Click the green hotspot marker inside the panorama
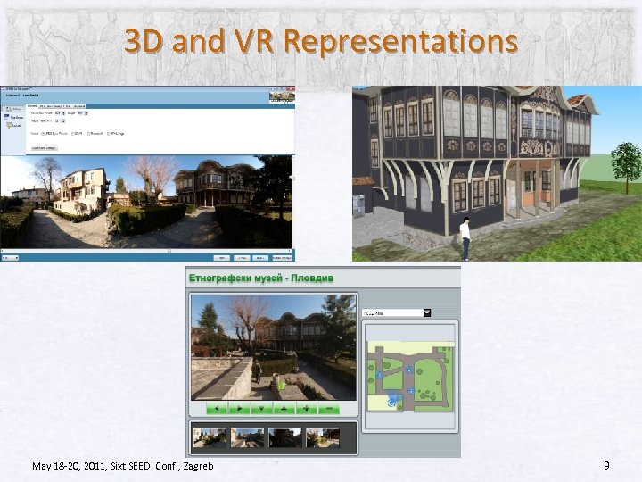642x482 pixels. pos(282,386)
